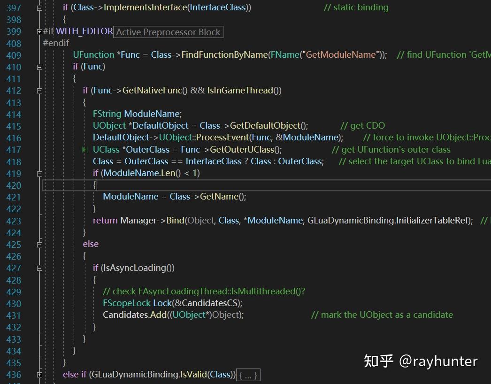Collapse the IsAsyncLoading if block at line 427

40,268
